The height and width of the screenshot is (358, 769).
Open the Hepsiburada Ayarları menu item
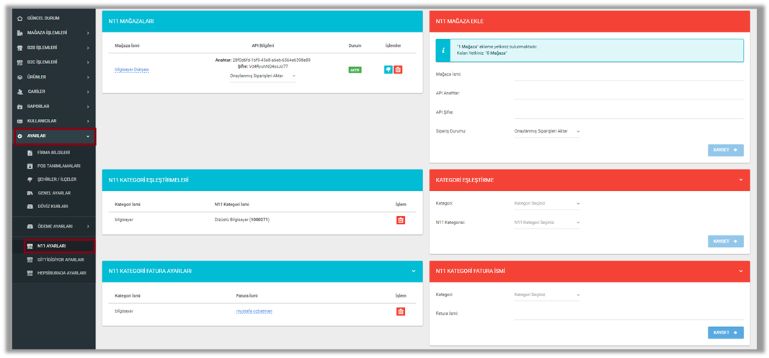click(61, 273)
